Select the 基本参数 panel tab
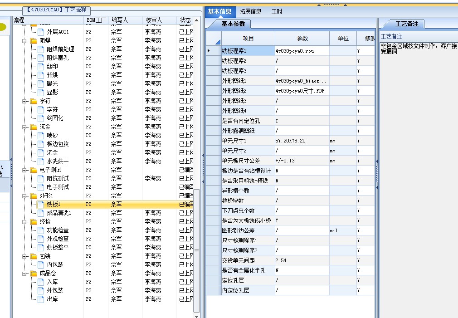 [233, 24]
